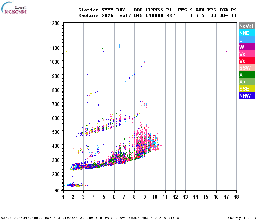Viewport: 257px width, 220px height.
Task: Select the NNE cyan legend swatch
Action: [x=247, y=33]
